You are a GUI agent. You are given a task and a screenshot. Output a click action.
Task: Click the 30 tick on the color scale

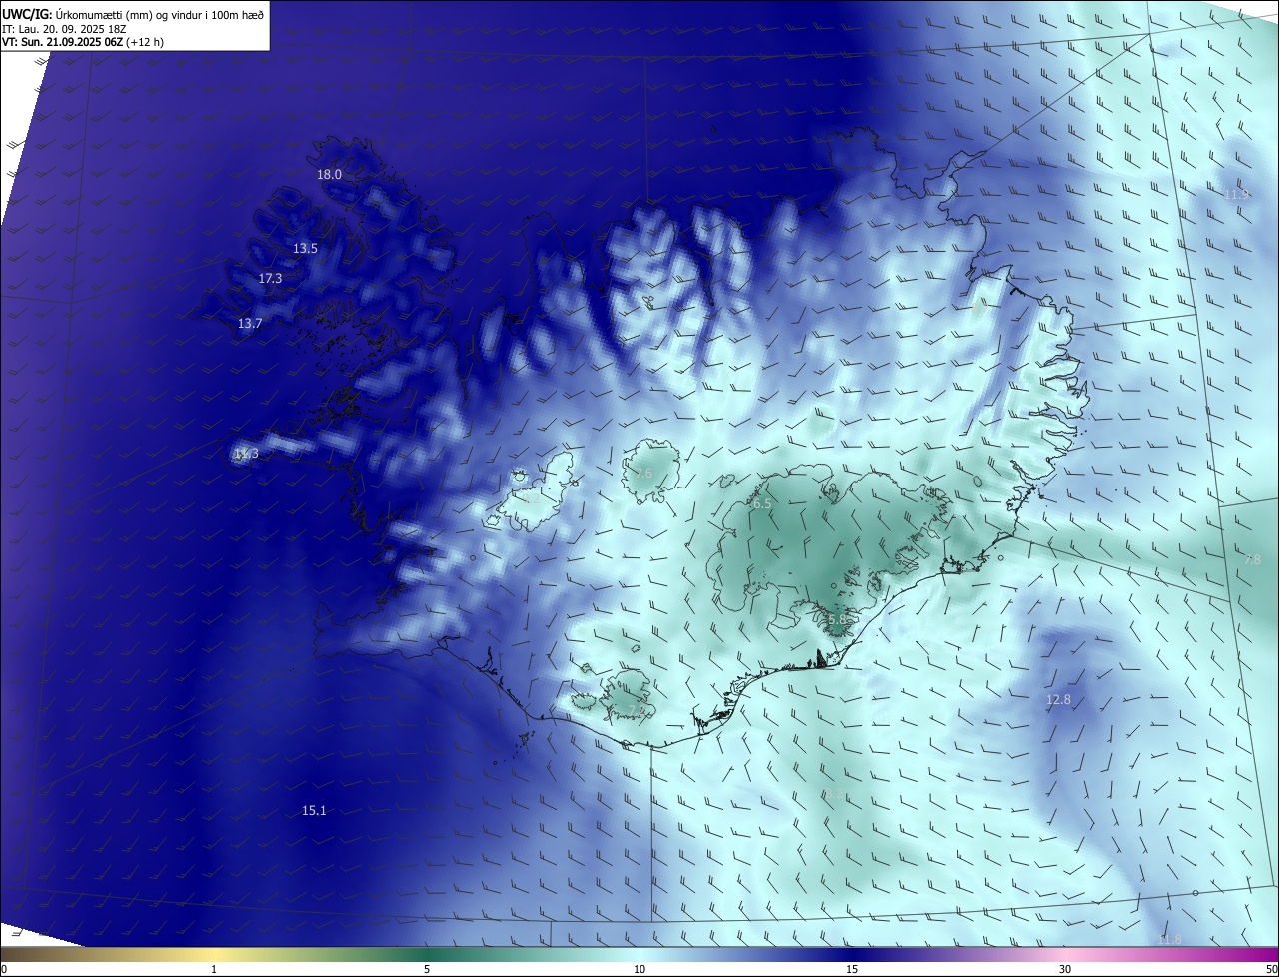(1065, 969)
